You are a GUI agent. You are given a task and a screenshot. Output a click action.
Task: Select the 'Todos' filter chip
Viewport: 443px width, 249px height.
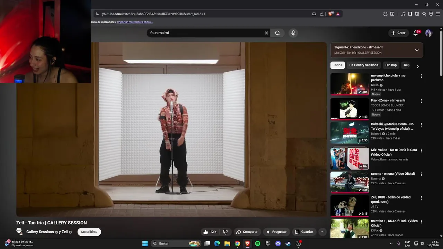point(337,65)
